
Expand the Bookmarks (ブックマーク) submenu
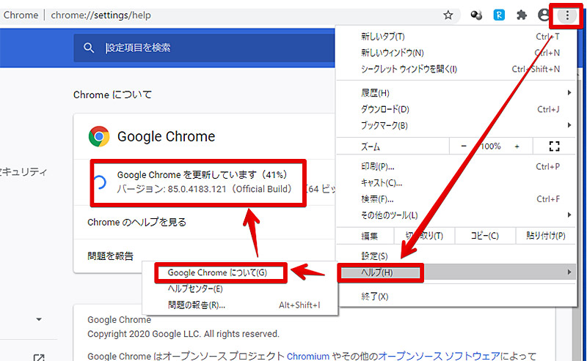[456, 125]
